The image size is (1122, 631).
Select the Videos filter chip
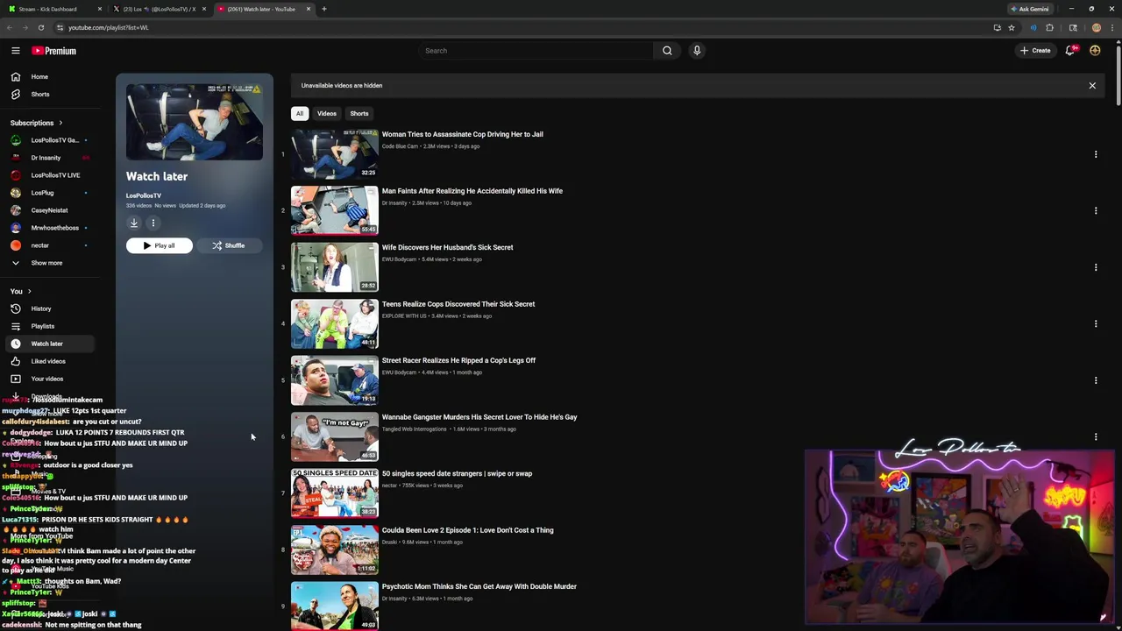[x=327, y=113]
